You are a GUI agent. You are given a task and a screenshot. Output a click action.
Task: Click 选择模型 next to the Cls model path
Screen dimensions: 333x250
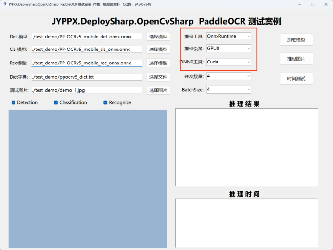pyautogui.click(x=158, y=50)
